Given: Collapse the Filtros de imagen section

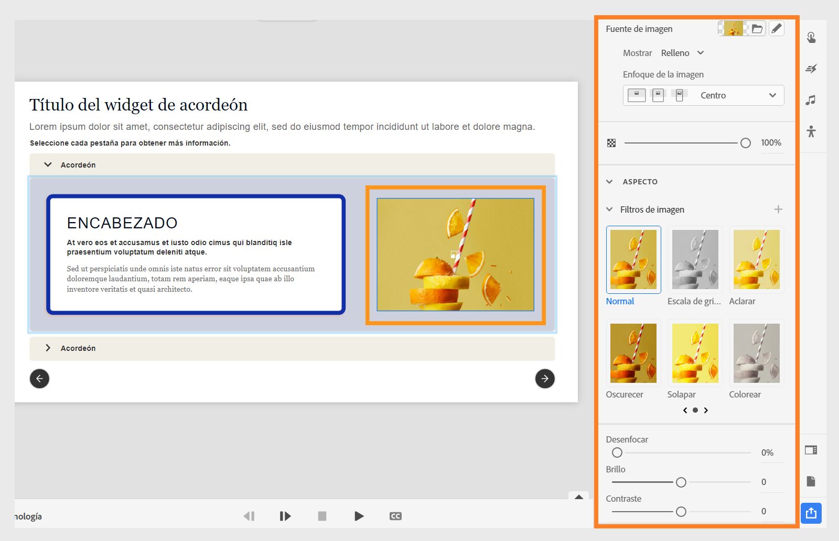Looking at the screenshot, I should click(609, 209).
